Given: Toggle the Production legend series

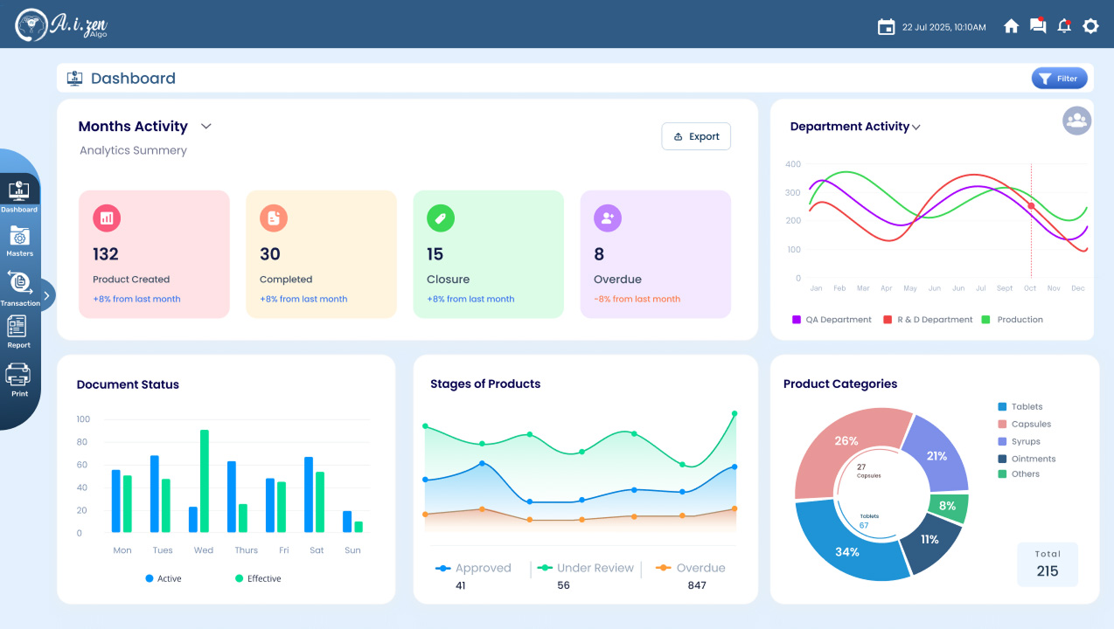Looking at the screenshot, I should [x=1012, y=320].
